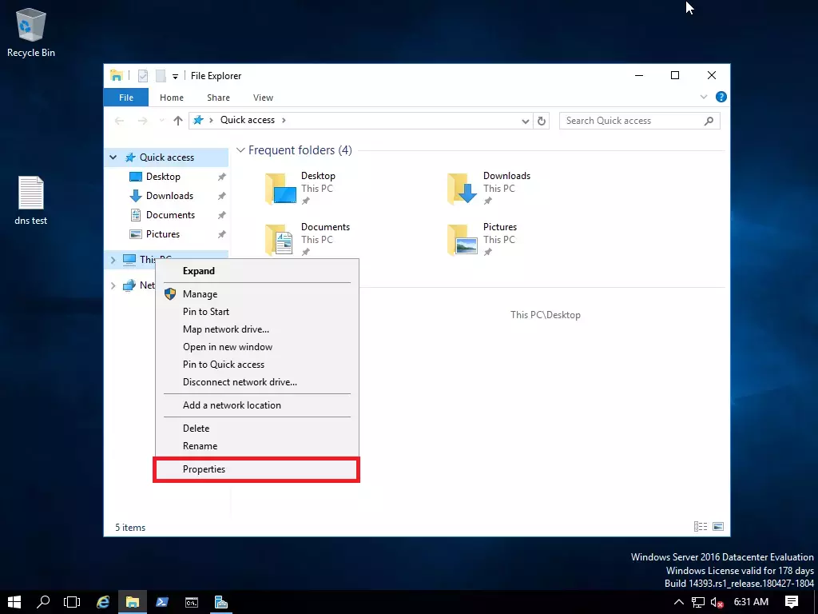The width and height of the screenshot is (818, 614).
Task: Click the search magnifier icon in File Explorer
Action: coord(709,121)
